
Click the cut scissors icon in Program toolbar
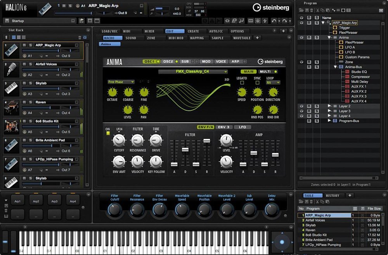[x=317, y=10]
